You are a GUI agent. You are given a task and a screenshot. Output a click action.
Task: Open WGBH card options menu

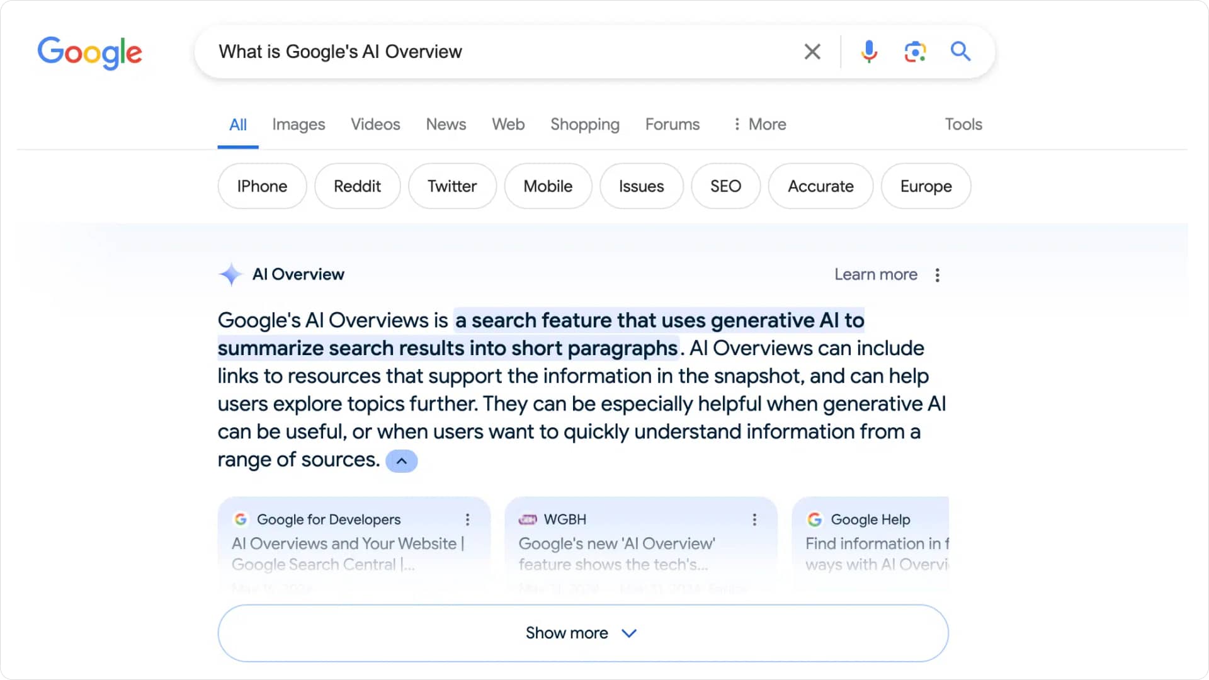pyautogui.click(x=754, y=519)
